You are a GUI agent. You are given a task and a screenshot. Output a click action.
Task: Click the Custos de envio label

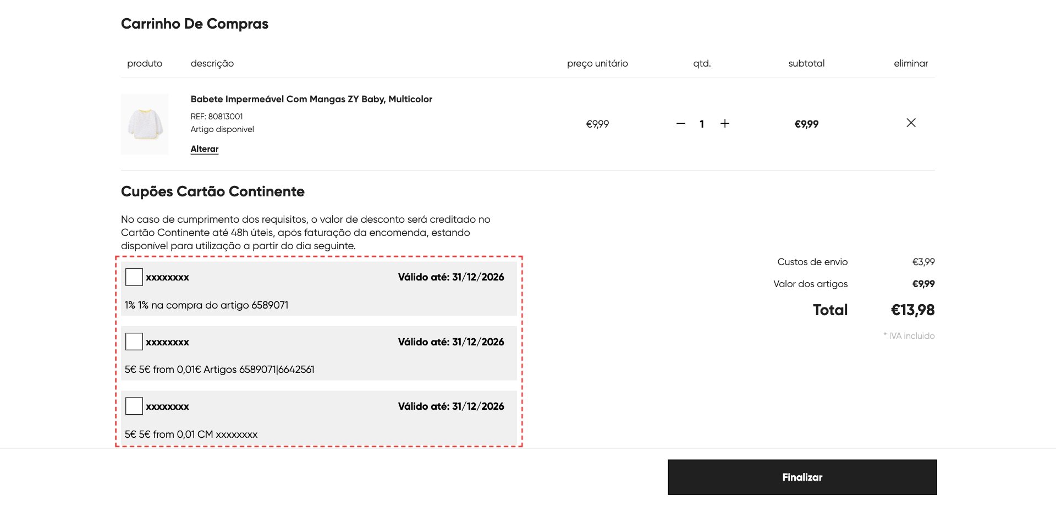pyautogui.click(x=812, y=262)
